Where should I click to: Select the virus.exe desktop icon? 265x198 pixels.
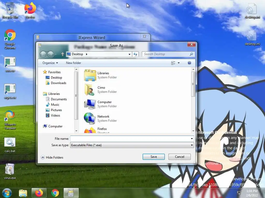tap(10, 171)
